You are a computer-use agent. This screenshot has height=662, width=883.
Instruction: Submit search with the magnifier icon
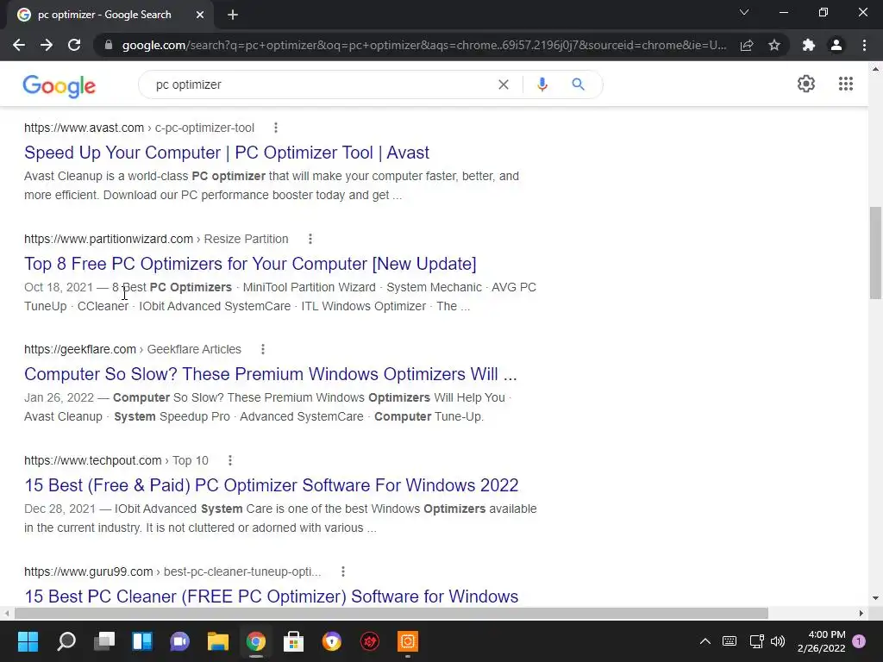(x=579, y=84)
